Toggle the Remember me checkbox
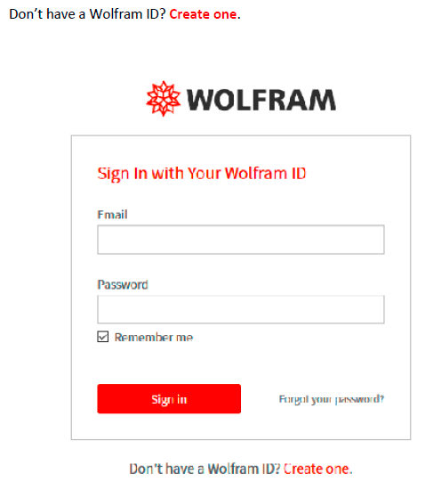 (102, 337)
